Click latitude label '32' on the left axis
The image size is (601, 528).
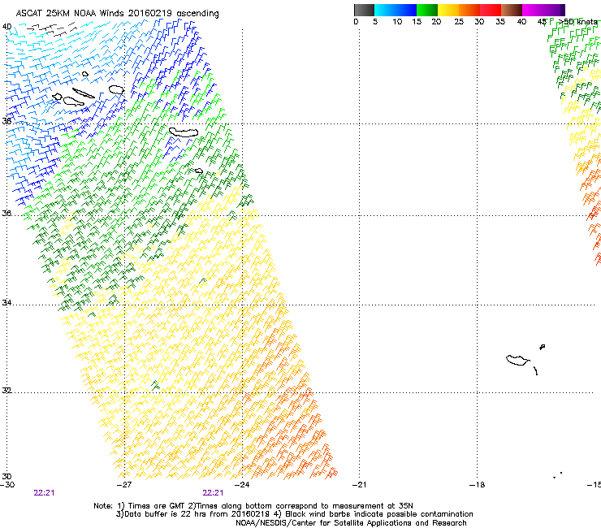tap(6, 391)
